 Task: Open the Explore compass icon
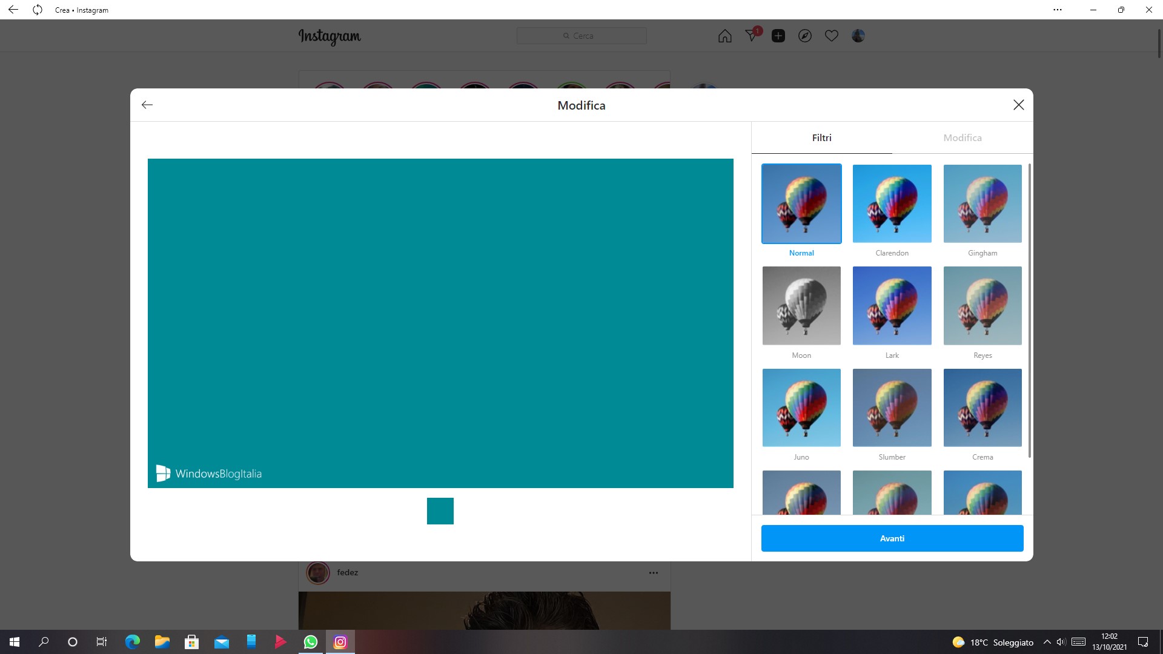coord(805,36)
